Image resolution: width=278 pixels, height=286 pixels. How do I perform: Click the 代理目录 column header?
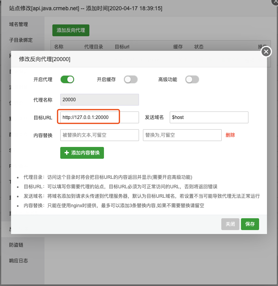(93, 47)
